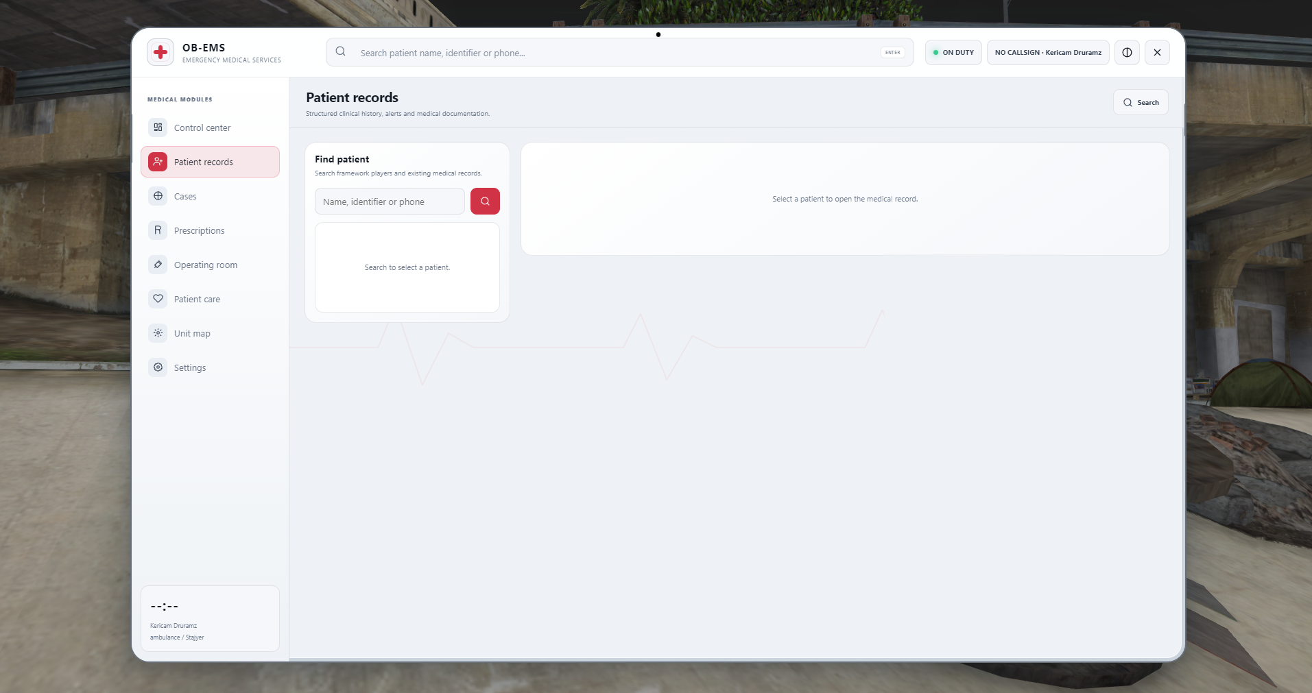Viewport: 1312px width, 693px height.
Task: Open Settings gear icon in sidebar
Action: [x=158, y=367]
